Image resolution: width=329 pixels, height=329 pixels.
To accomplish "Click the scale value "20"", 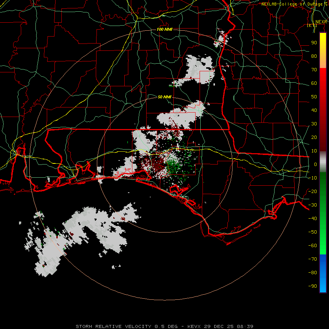I will 314,137.
